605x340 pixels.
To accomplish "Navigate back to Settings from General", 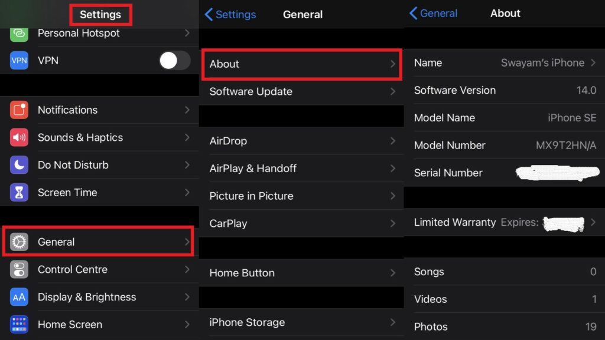I will [x=230, y=14].
